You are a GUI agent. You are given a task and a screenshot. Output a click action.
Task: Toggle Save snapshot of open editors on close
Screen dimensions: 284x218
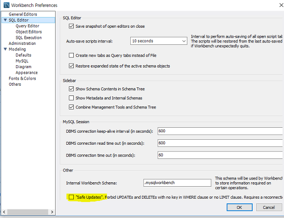(71, 26)
